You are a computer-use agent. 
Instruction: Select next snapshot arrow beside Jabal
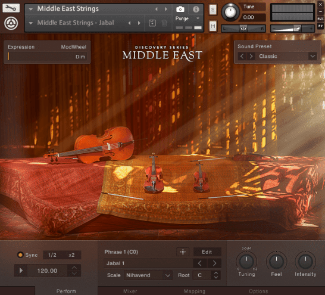[139, 23]
